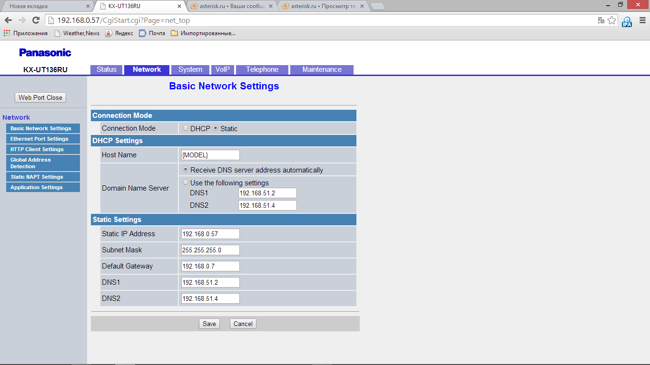Viewport: 650px width, 365px height.
Task: Click the browser back arrow
Action: (8, 20)
